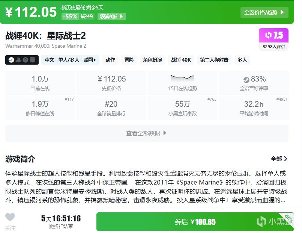This screenshot has width=302, height=233.
Task: Click the -55% discount badge
Action: pyautogui.click(x=70, y=17)
